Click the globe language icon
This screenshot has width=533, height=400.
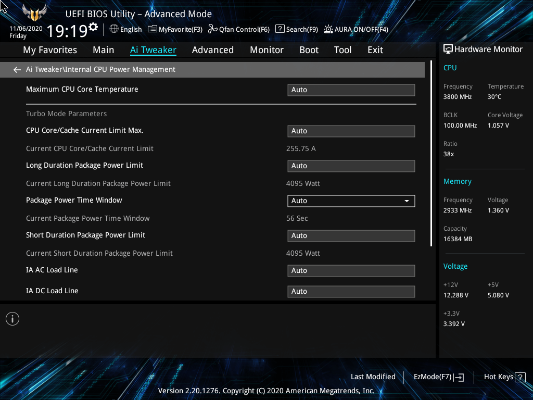(x=114, y=29)
